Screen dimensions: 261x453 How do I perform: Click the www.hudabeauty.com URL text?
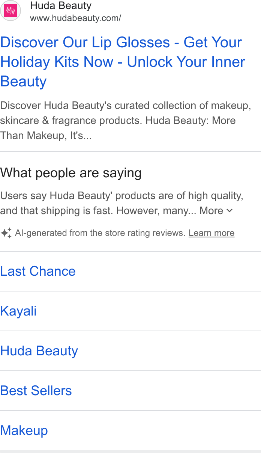(75, 18)
